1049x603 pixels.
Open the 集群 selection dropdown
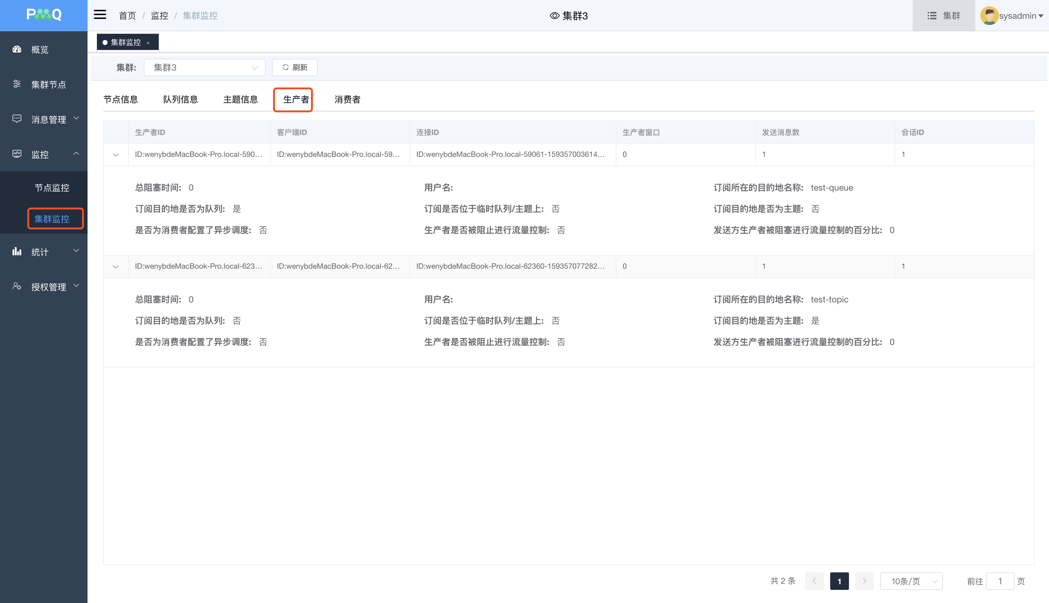(205, 67)
